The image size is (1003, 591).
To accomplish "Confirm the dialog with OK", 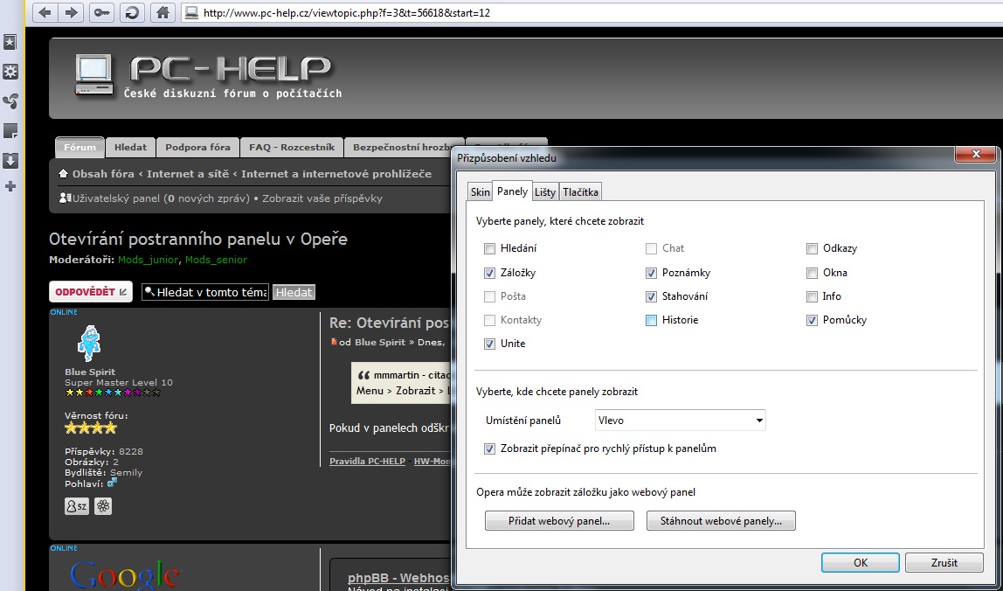I will (861, 563).
